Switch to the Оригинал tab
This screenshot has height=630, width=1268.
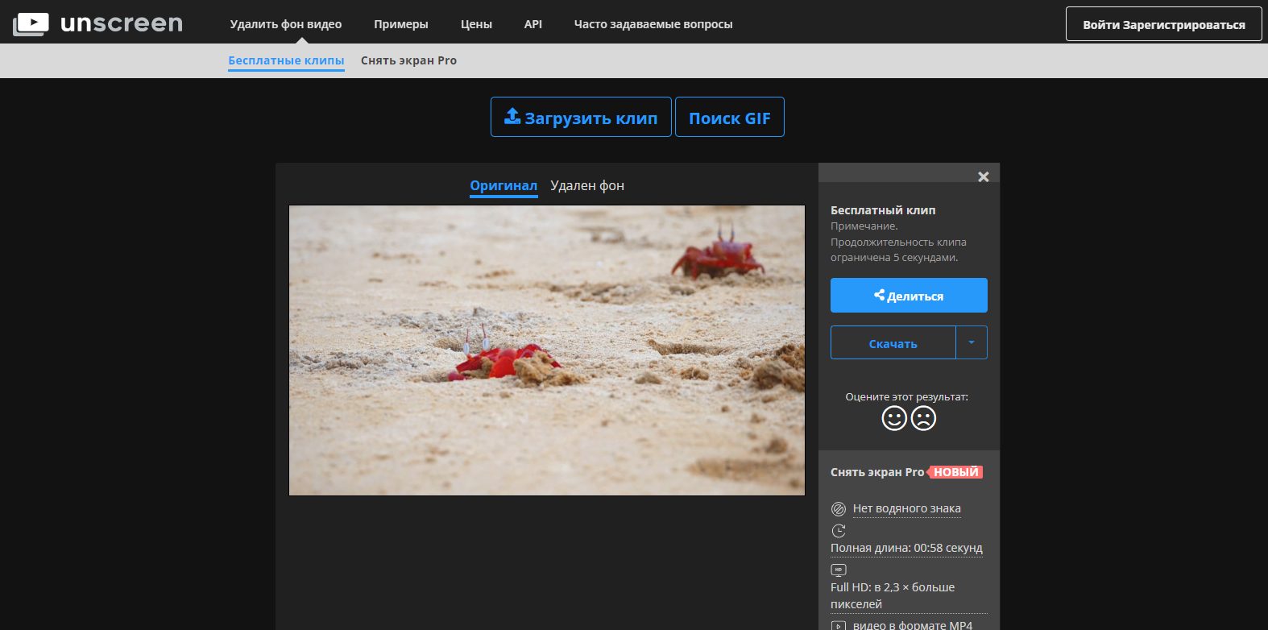pos(503,185)
